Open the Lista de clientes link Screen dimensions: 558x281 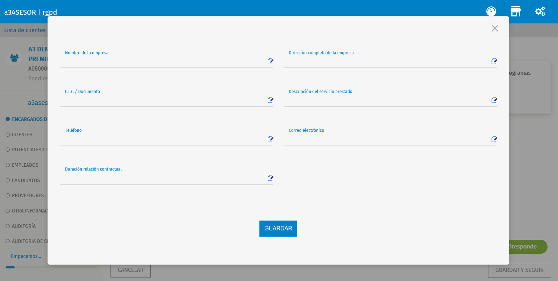pos(25,30)
